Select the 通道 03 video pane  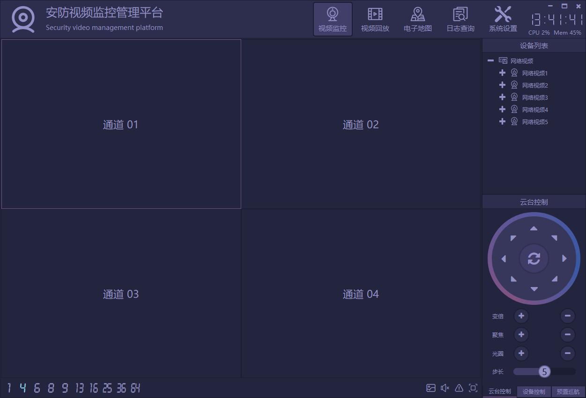(x=121, y=294)
